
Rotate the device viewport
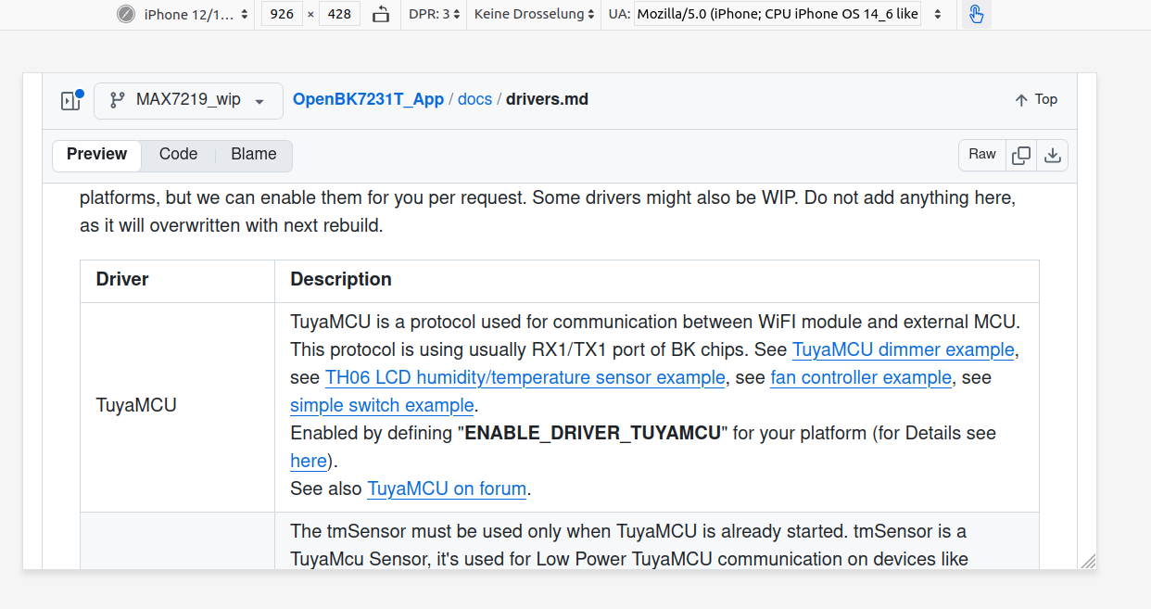pyautogui.click(x=381, y=14)
